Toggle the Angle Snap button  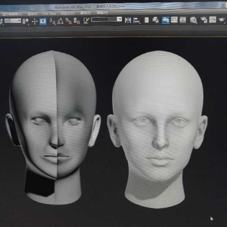(60, 21)
